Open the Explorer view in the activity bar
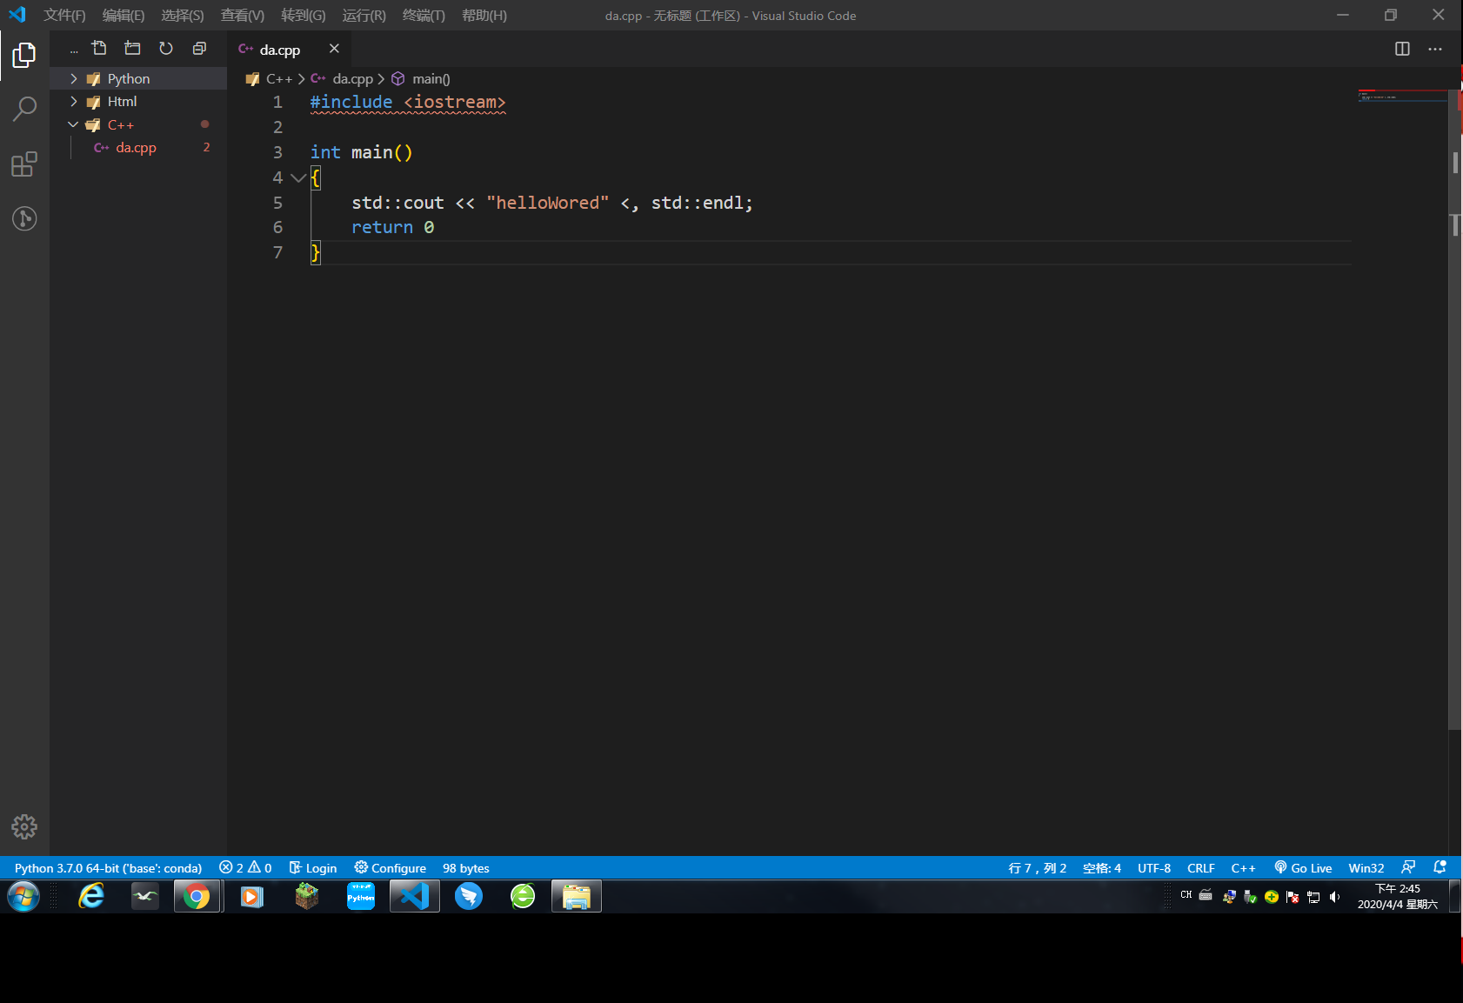This screenshot has height=1003, width=1463. tap(24, 56)
